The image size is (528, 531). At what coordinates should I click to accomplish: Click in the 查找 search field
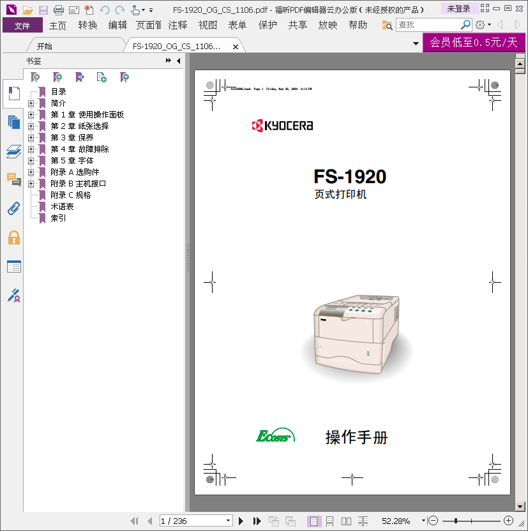click(x=428, y=25)
